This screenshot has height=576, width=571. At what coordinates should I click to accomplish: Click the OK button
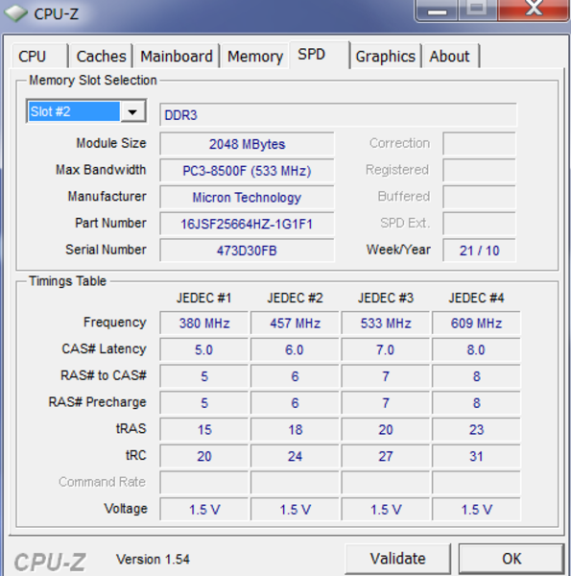[x=512, y=559]
